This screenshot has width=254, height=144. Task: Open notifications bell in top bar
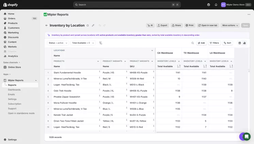[216, 5]
